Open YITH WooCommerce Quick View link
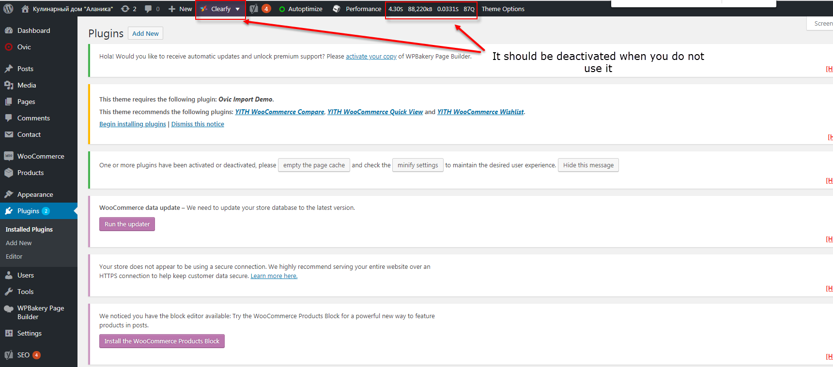 coord(375,112)
